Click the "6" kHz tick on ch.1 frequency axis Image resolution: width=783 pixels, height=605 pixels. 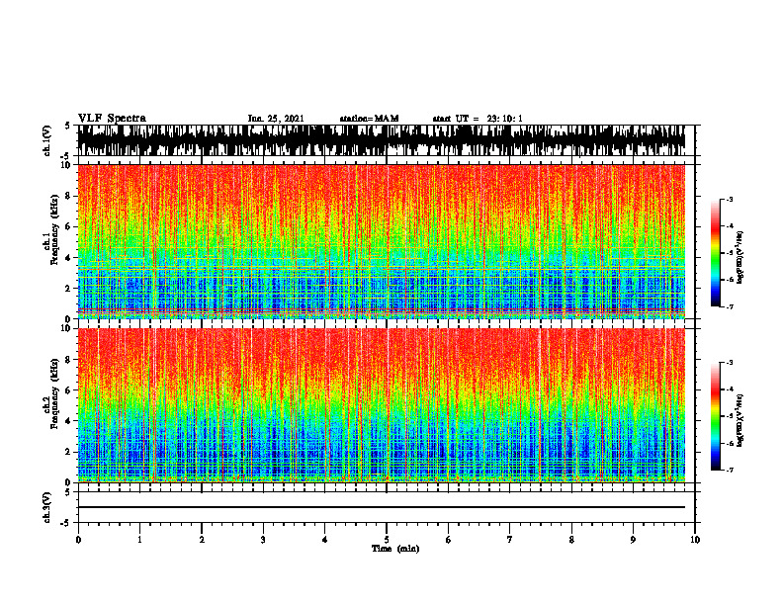[x=69, y=226]
